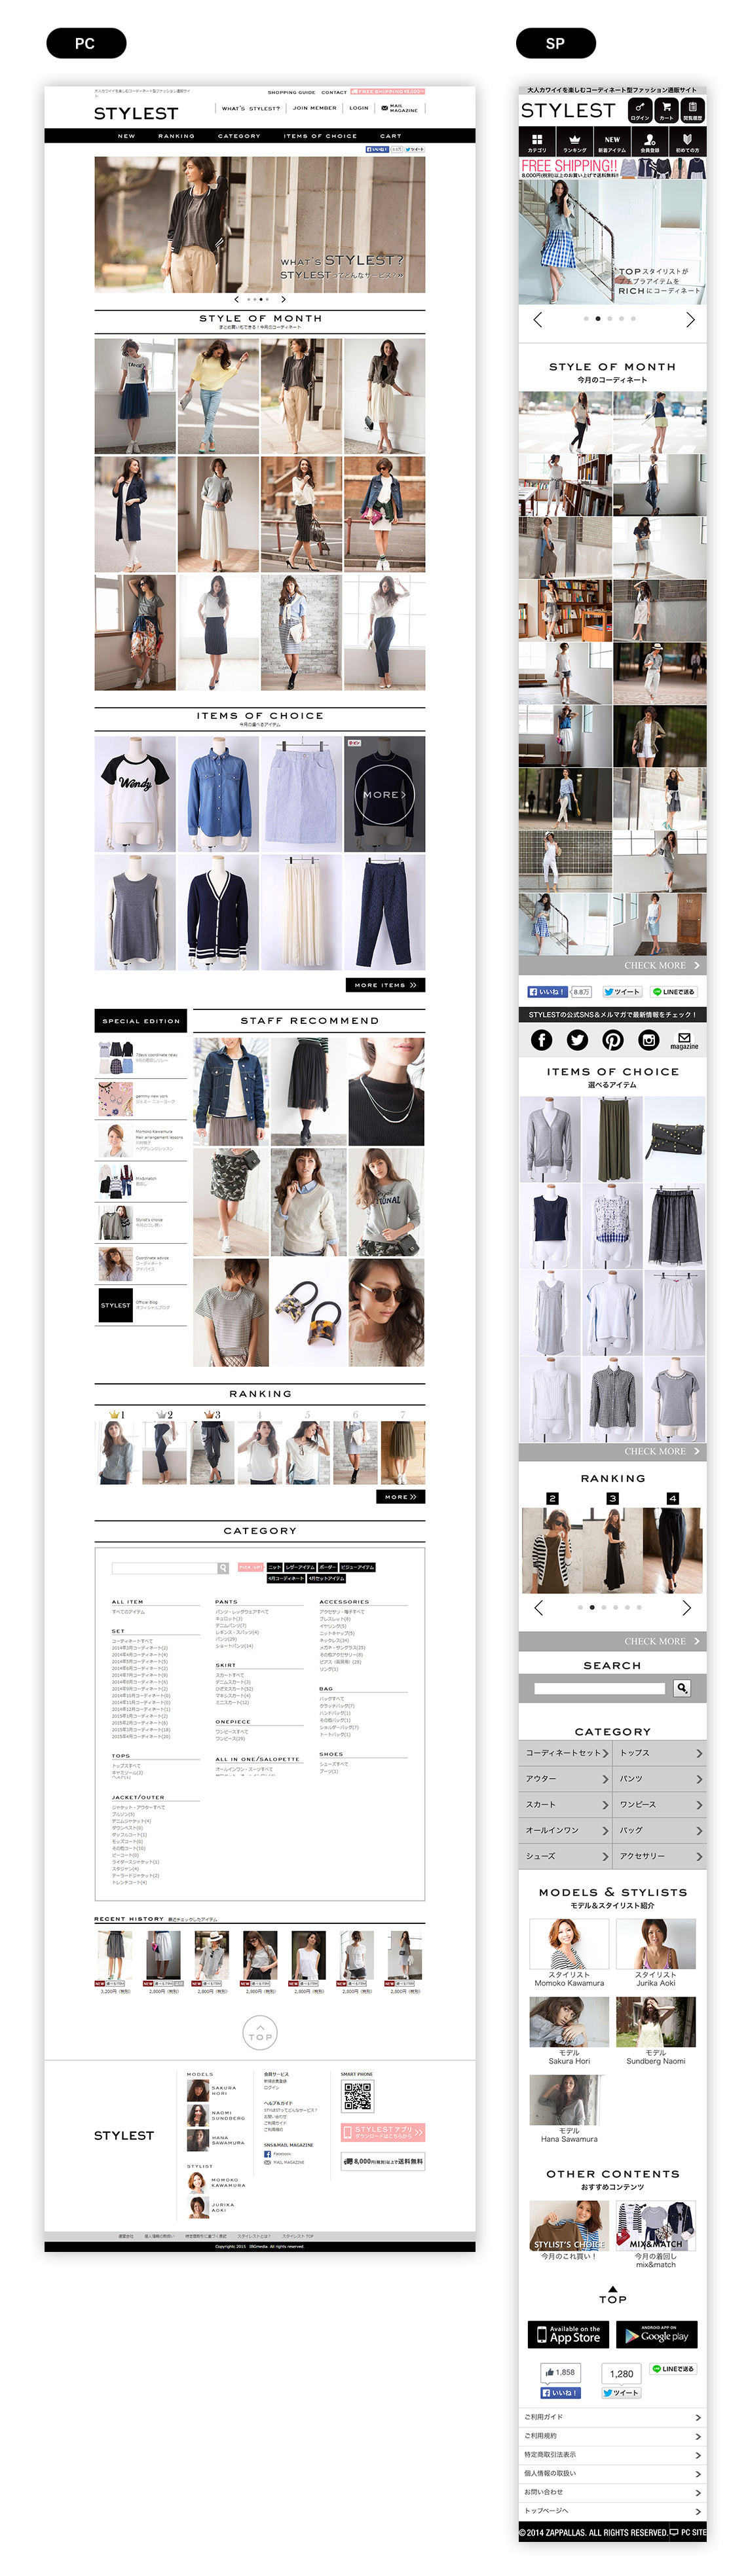
Task: Open ITEMS OF CHOICE in PC nav bar
Action: tap(320, 136)
